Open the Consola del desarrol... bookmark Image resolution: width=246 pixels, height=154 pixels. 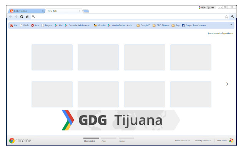[x=78, y=25]
